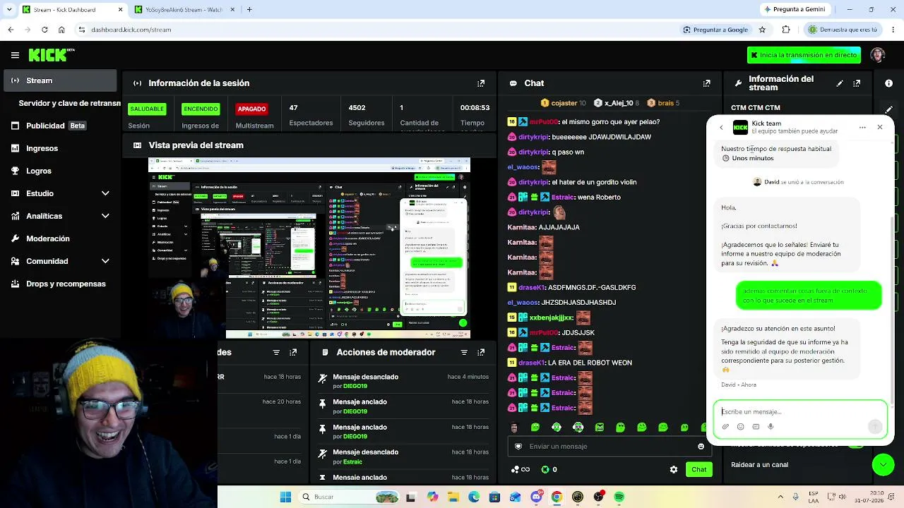Click cojaster in the chat leaderboard
Viewport: 904px width, 508px height.
pos(563,103)
